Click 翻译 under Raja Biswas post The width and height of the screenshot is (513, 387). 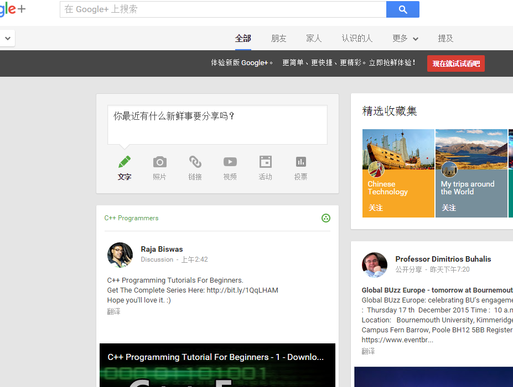tap(114, 311)
